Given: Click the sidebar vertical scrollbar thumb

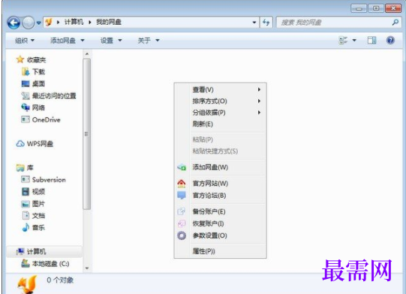Looking at the screenshot, I should [x=87, y=134].
